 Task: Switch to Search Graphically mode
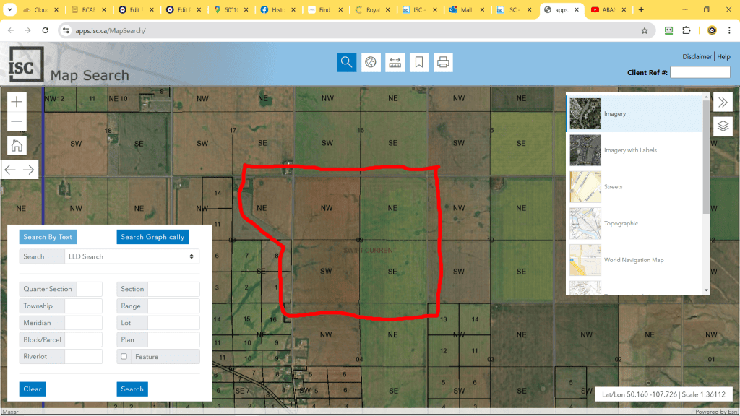point(152,237)
